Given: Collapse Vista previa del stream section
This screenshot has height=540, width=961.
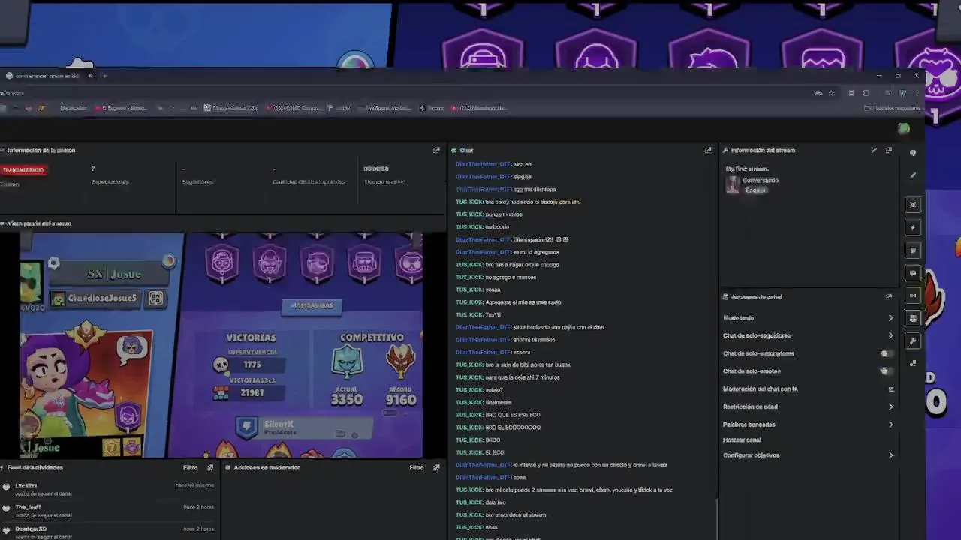Looking at the screenshot, I should click(x=3, y=223).
